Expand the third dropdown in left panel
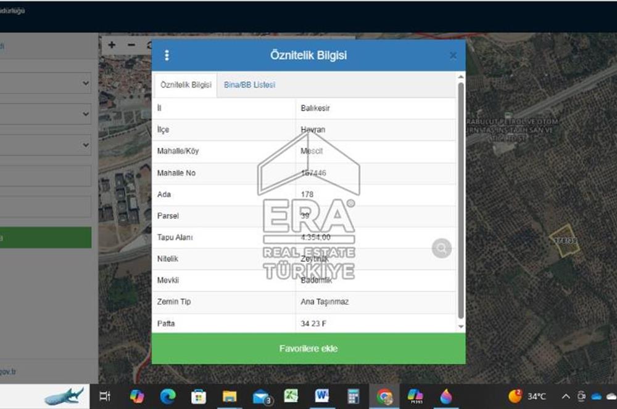Image resolution: width=617 pixels, height=409 pixels. click(x=46, y=145)
